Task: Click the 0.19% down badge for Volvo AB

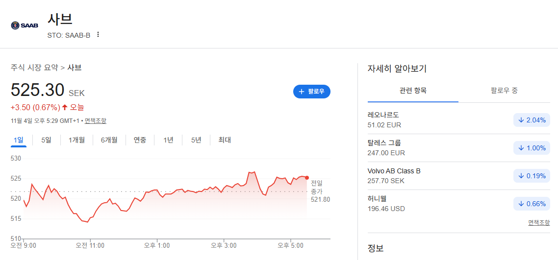Action: 532,176
